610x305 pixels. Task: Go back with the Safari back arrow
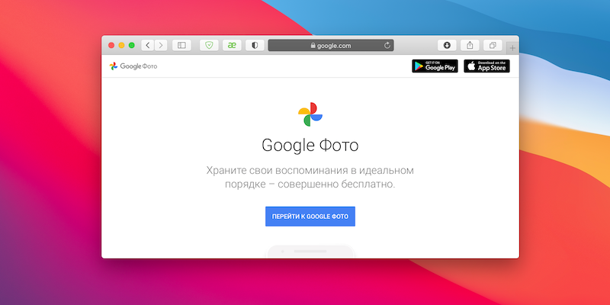tap(147, 45)
